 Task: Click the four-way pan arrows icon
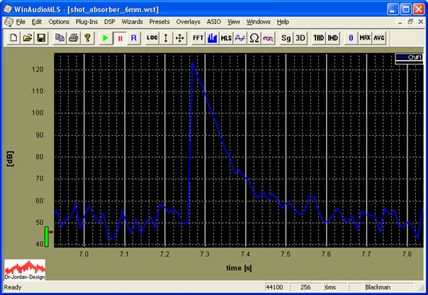179,38
